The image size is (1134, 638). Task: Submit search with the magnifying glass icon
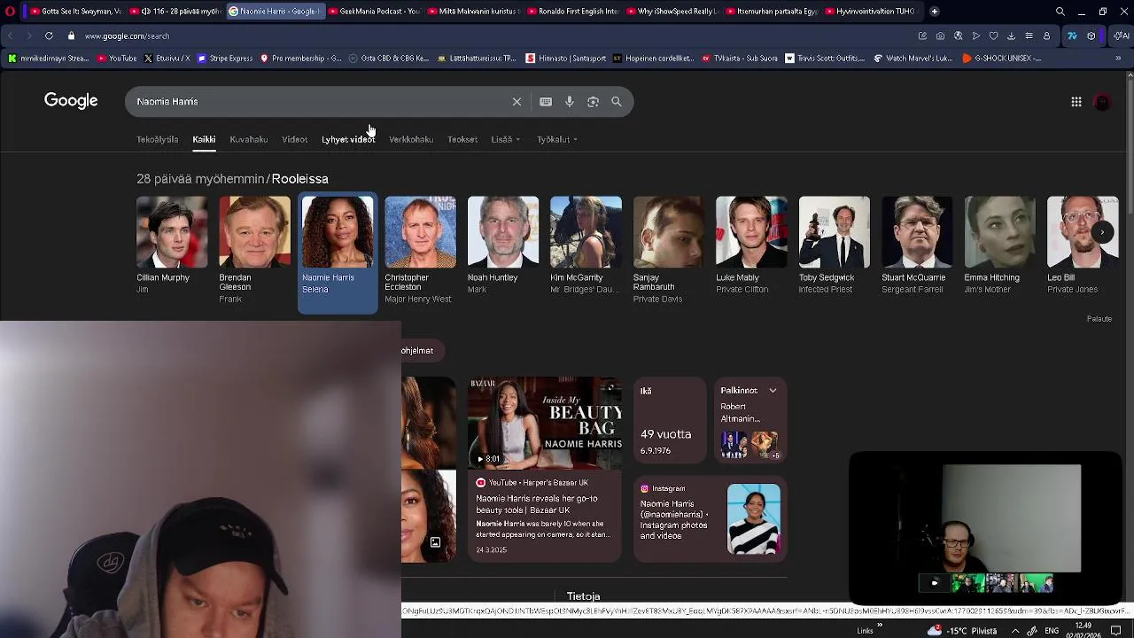click(x=617, y=102)
